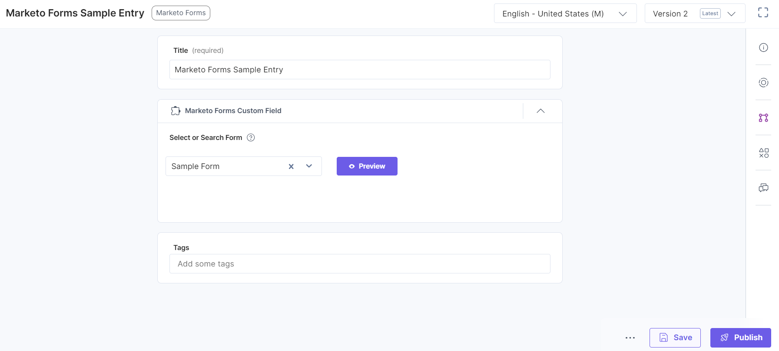The image size is (779, 351).
Task: Click the Marketo Forms Sample Entry page heading
Action: (75, 13)
